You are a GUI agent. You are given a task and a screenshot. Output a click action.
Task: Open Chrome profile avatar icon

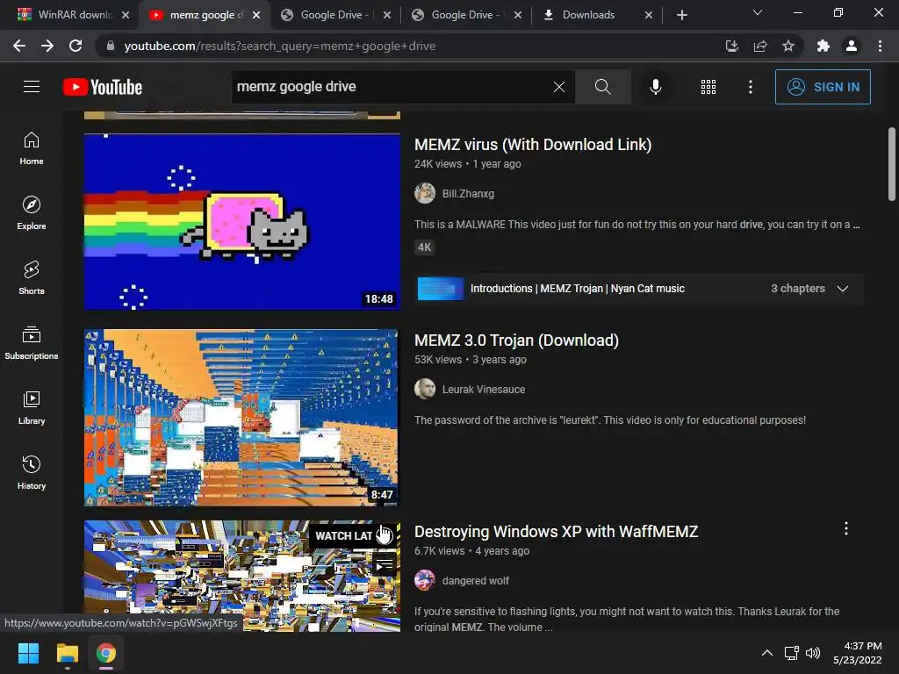tap(852, 46)
